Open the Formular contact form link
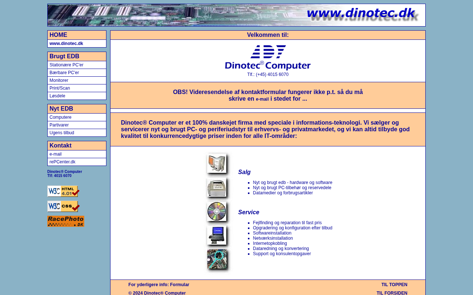Image resolution: width=473 pixels, height=295 pixels. click(180, 285)
